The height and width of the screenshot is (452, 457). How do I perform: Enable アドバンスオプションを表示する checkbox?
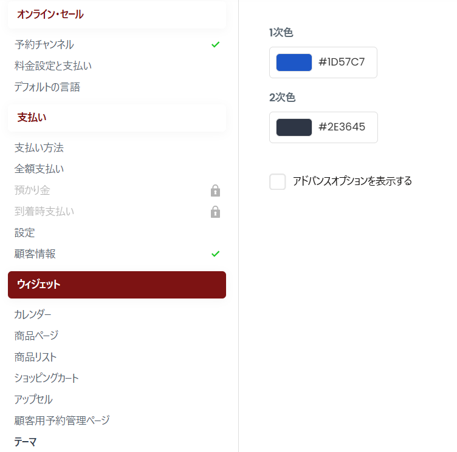tap(278, 181)
